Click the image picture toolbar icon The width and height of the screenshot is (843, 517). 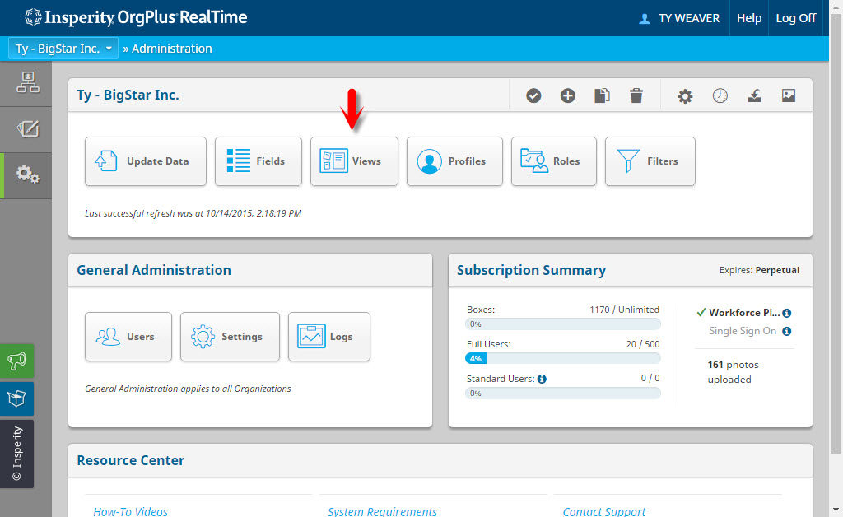789,95
